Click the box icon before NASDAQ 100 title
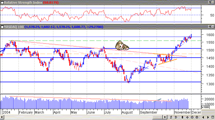Viewport: 215px width, 120px height. tap(2, 27)
